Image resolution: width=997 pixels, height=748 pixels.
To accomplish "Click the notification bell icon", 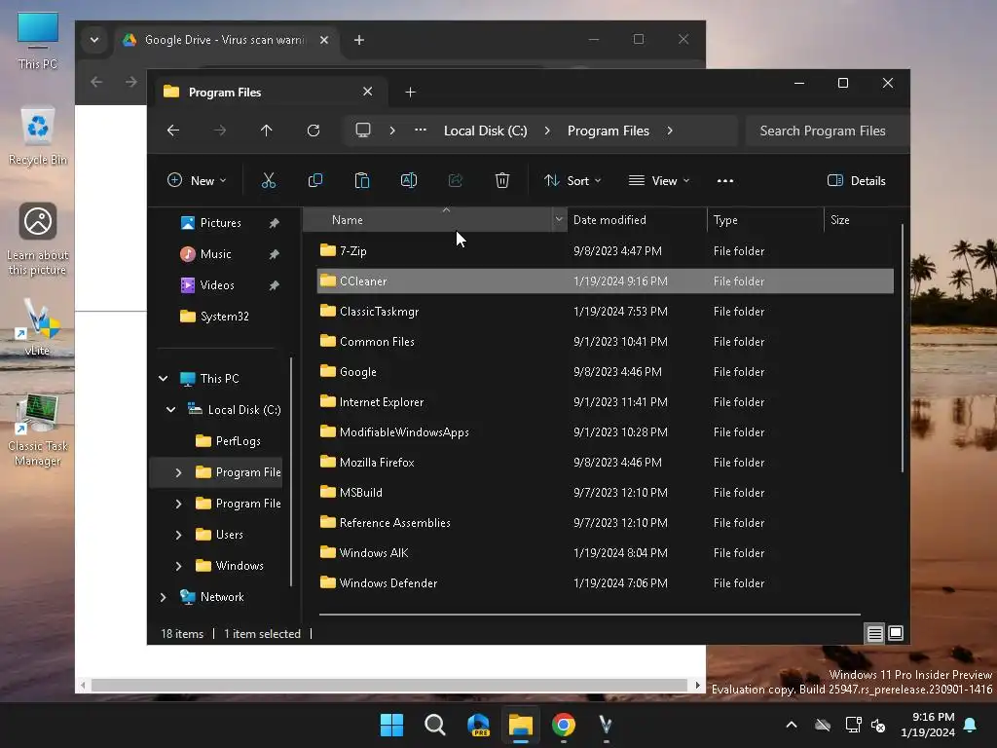I will 971,725.
